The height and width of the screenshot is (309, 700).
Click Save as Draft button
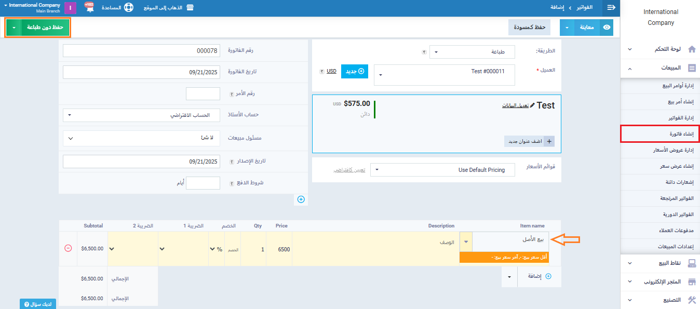pyautogui.click(x=529, y=27)
